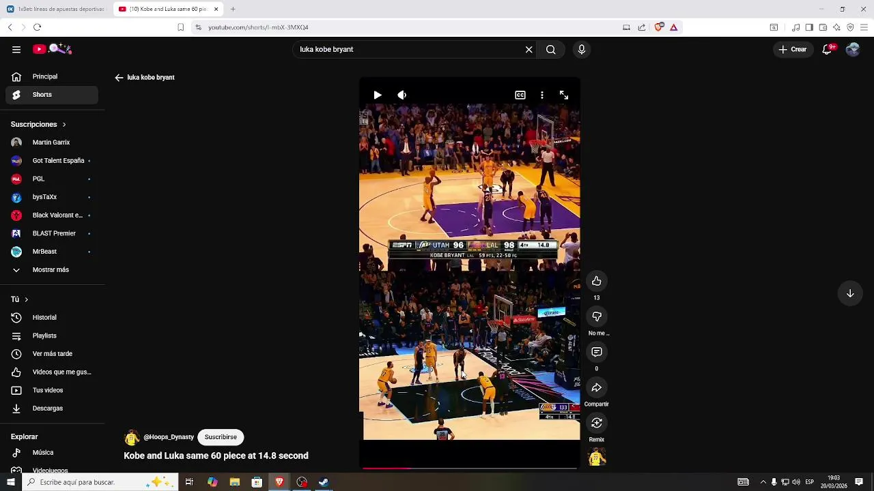Advance to the next Short
The height and width of the screenshot is (491, 874).
coord(850,293)
